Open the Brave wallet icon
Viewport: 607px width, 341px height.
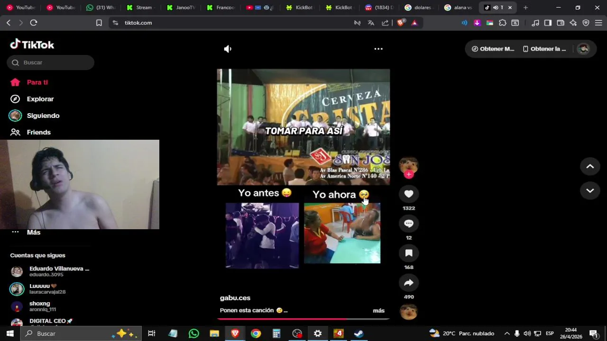(x=561, y=23)
